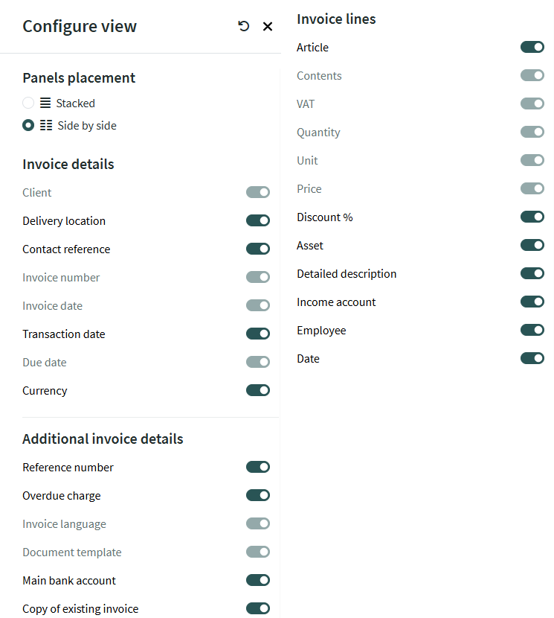Image resolution: width=554 pixels, height=618 pixels.
Task: Click the Stacked layout icon
Action: [x=45, y=103]
